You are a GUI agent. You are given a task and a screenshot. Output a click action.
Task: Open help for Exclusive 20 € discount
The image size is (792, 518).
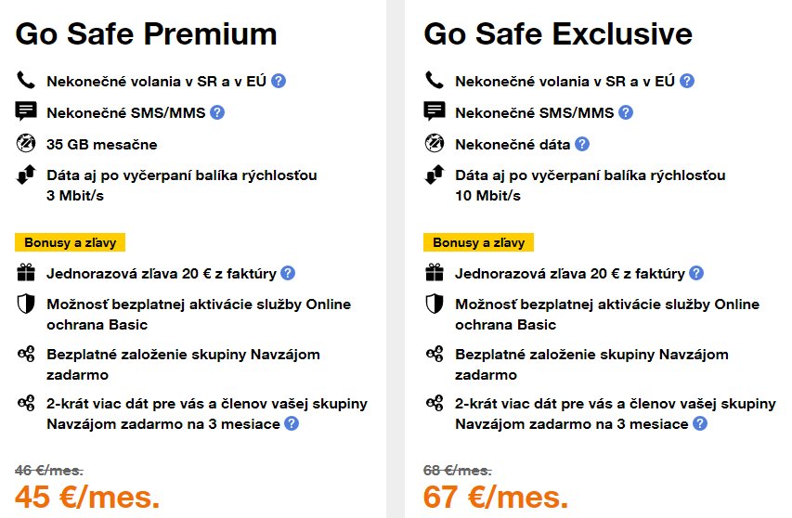coord(696,273)
